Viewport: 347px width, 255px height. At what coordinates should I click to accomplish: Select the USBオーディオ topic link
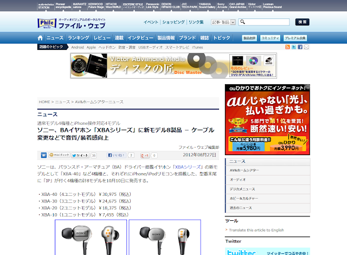point(151,47)
